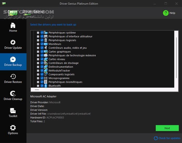This screenshot has width=182, height=143.
Task: Expand the Périphériques d'interface utilisateur node
Action: (x=38, y=37)
